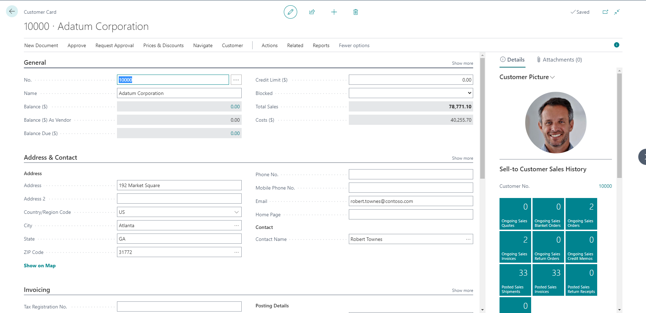646x313 pixels.
Task: Collapse the Invoicing section header
Action: [x=37, y=290]
